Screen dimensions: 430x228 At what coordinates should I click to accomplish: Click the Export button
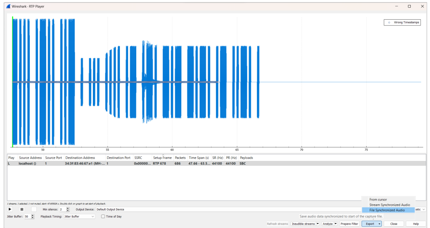[370, 224]
